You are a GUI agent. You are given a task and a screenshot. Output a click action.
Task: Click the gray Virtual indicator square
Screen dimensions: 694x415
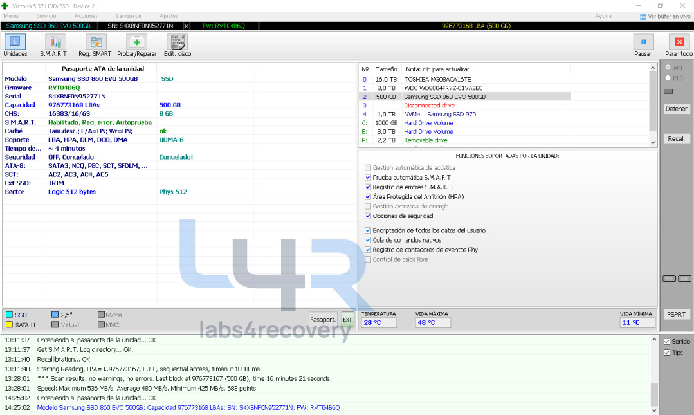pos(55,325)
